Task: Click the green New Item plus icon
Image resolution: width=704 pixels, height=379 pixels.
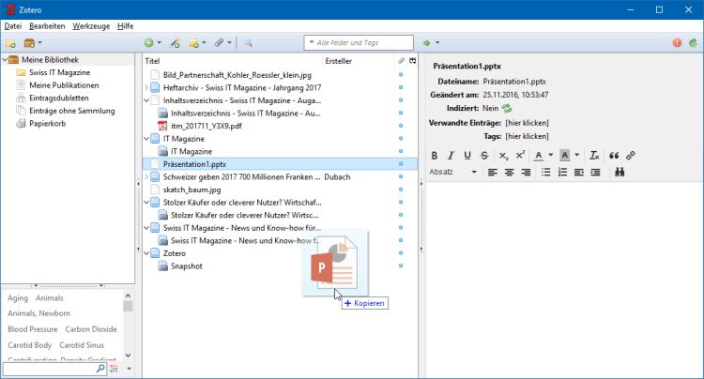Action: point(149,43)
